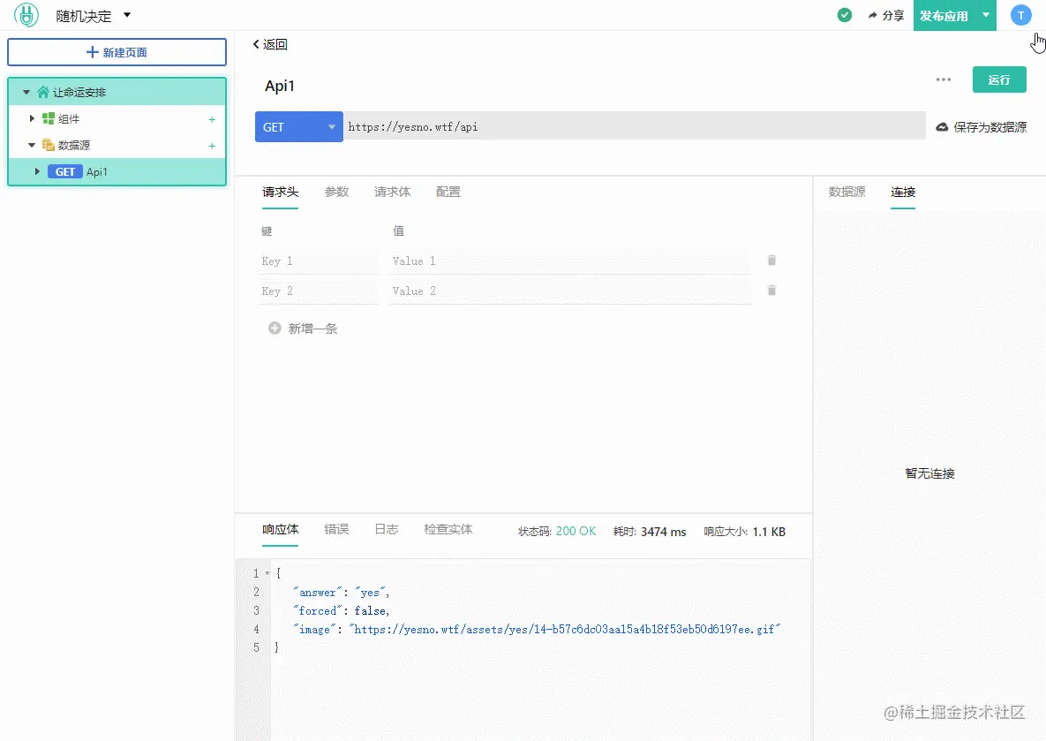The height and width of the screenshot is (741, 1046).
Task: Collapse the 让命运安排 page tree node
Action: point(26,92)
